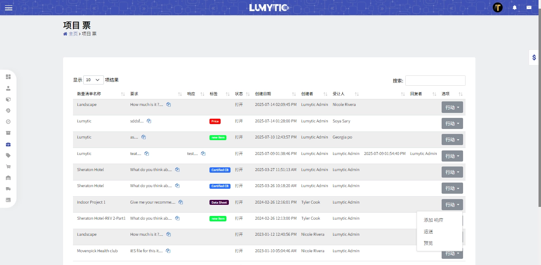The image size is (541, 265).
Task: Sort by 创建日期 column
Action: [294, 94]
